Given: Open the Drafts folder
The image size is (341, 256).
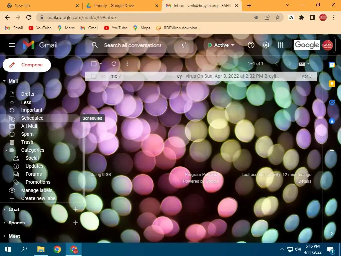Looking at the screenshot, I should click(28, 94).
